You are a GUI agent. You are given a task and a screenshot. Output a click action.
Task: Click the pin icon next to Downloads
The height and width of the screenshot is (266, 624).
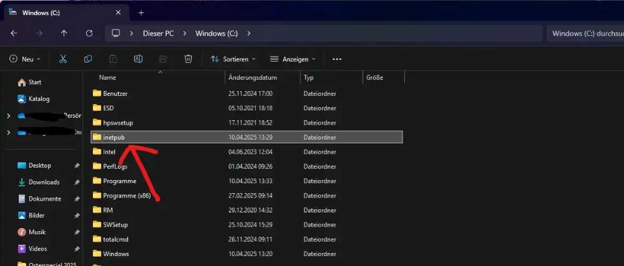pyautogui.click(x=77, y=183)
